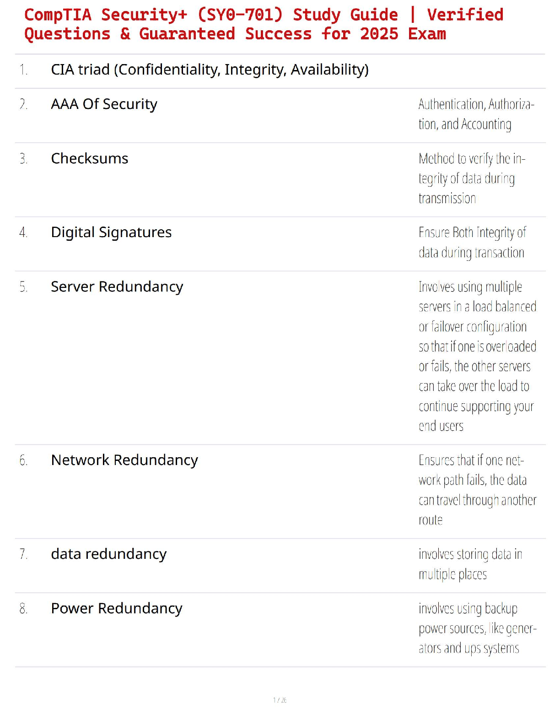Image resolution: width=560 pixels, height=725 pixels.
Task: Click the backup power sources definition
Action: (x=477, y=628)
